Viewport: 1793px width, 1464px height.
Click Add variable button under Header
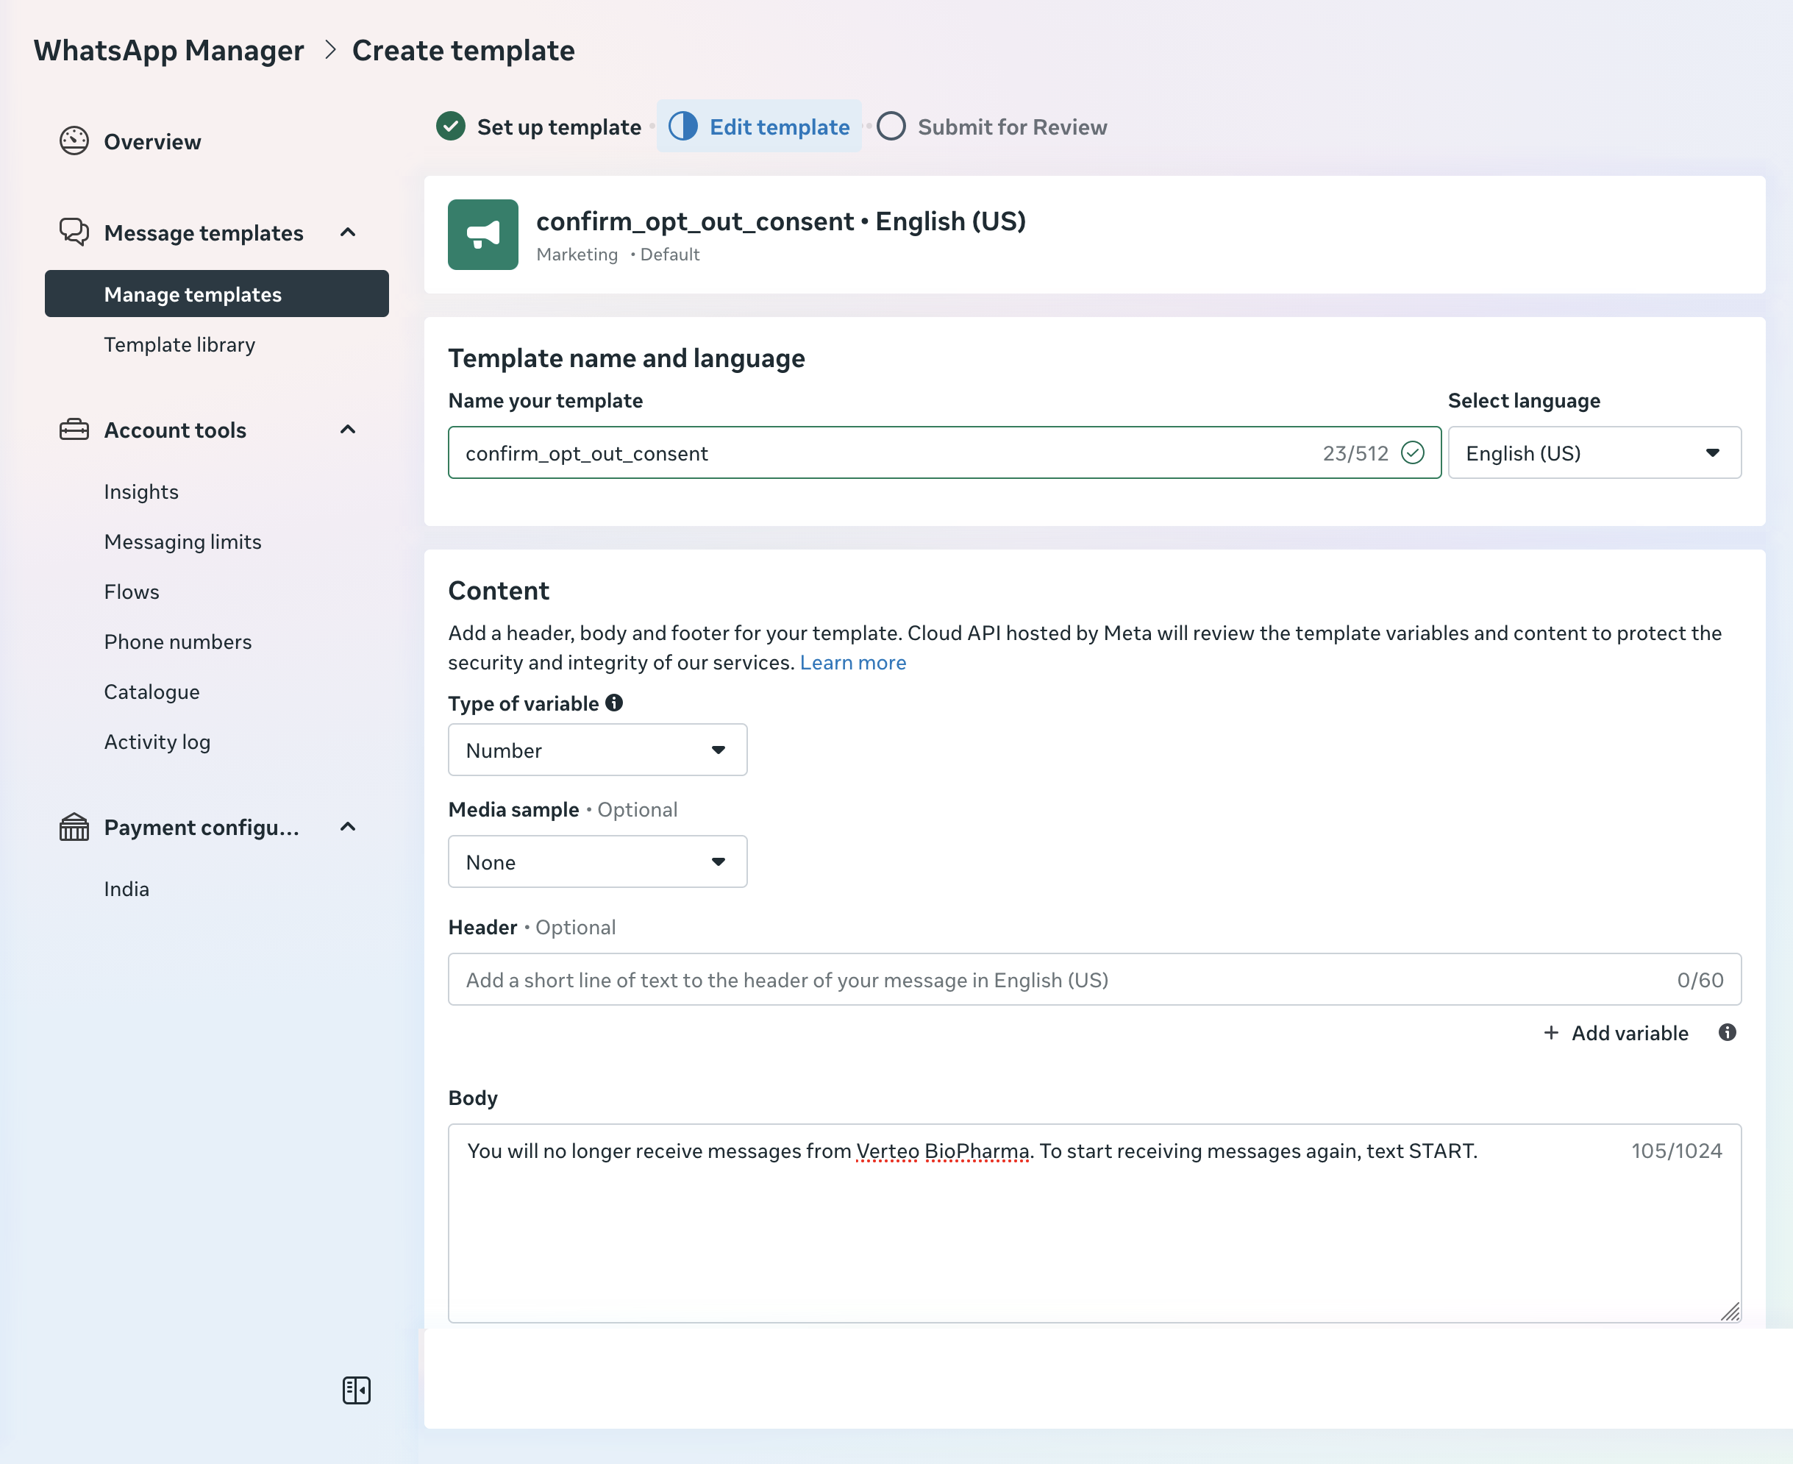(1616, 1032)
